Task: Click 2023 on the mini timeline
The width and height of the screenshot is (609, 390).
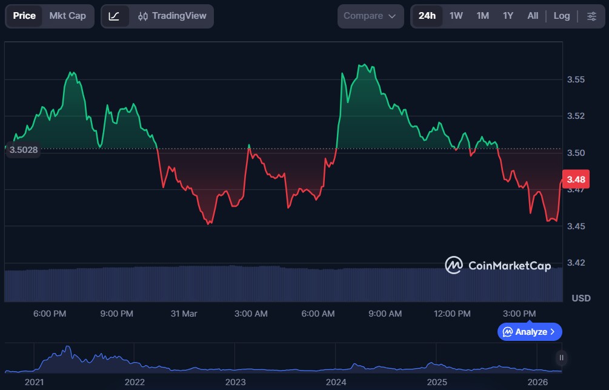Action: [235, 382]
